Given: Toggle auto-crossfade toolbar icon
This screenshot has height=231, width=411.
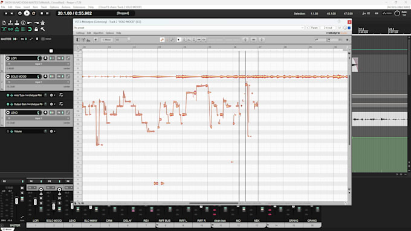Looking at the screenshot, I should coord(4,30).
